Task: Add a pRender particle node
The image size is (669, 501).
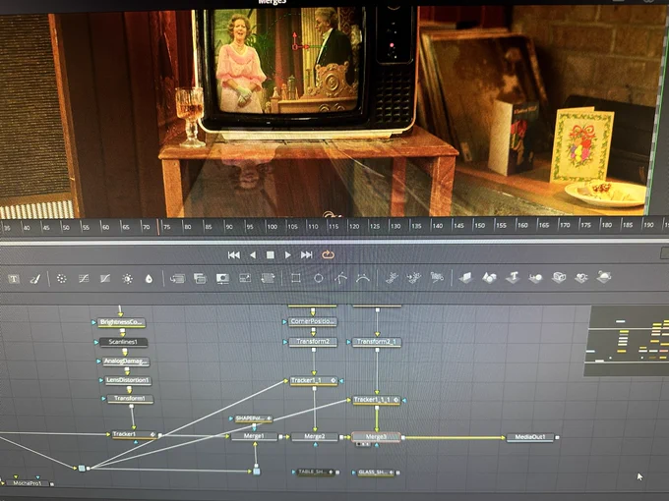Action: coord(437,277)
